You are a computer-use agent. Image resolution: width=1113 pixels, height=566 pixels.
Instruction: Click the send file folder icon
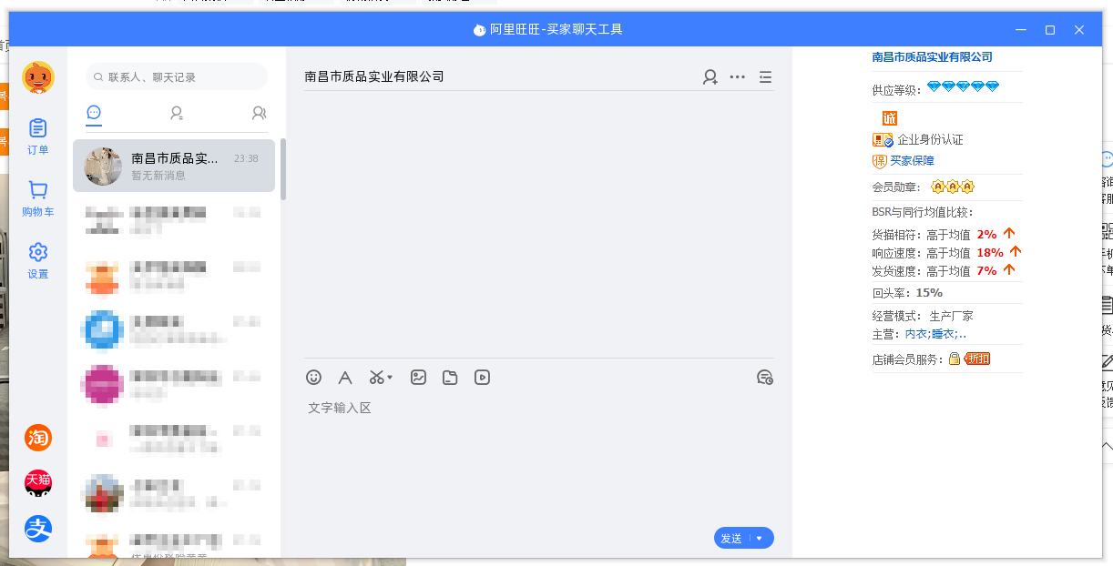(x=450, y=377)
